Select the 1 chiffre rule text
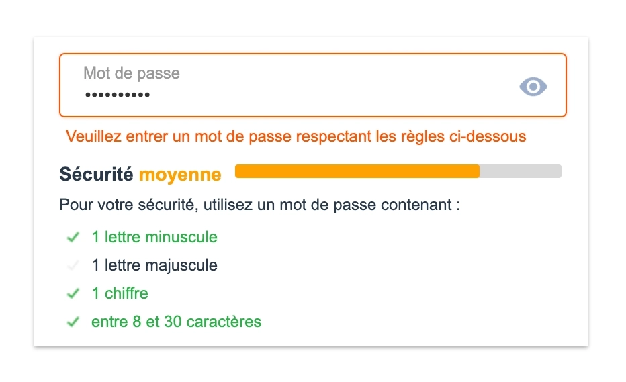This screenshot has height=382, width=626. pyautogui.click(x=120, y=293)
